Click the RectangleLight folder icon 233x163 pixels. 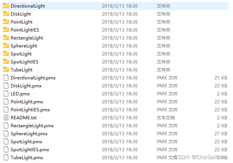click(x=6, y=38)
